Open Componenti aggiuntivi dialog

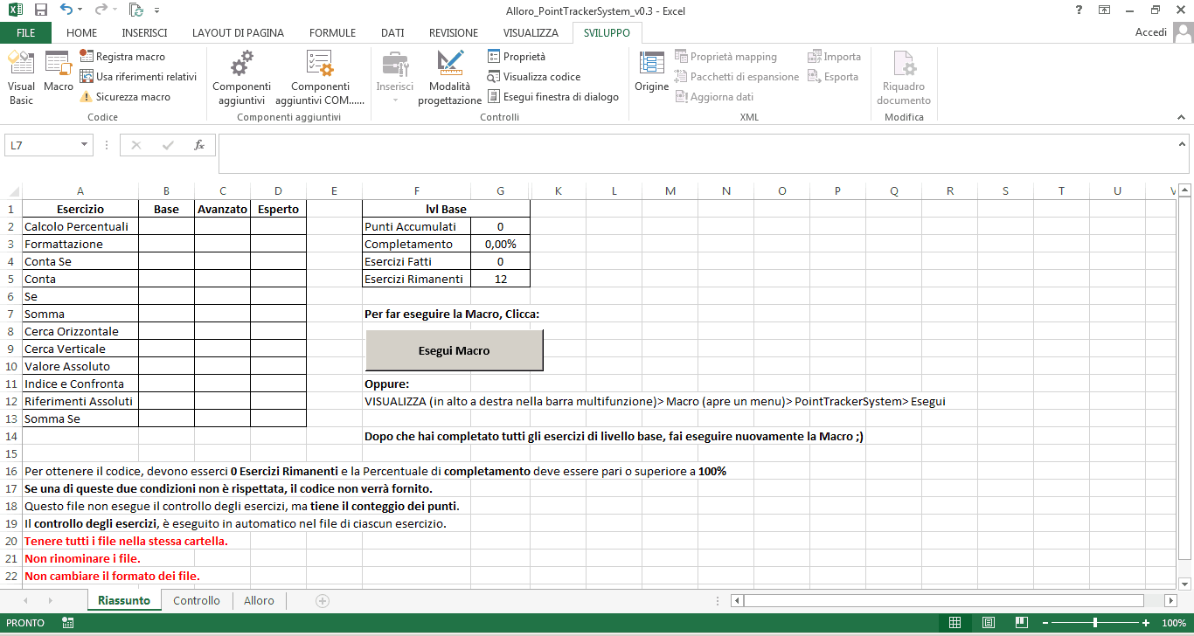[x=242, y=77]
